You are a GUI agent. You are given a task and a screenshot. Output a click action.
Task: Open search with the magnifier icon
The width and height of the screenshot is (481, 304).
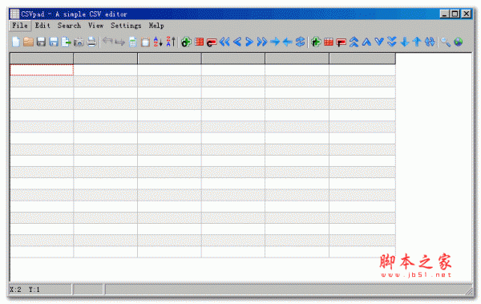(446, 42)
